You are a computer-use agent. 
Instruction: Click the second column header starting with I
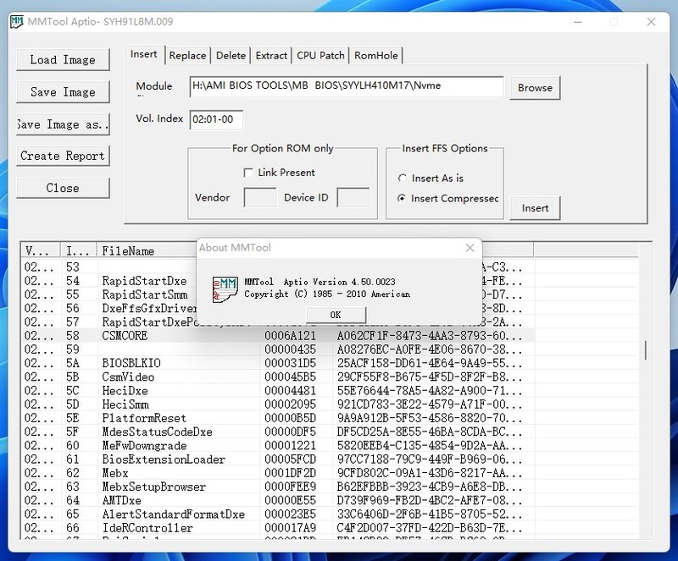(79, 251)
